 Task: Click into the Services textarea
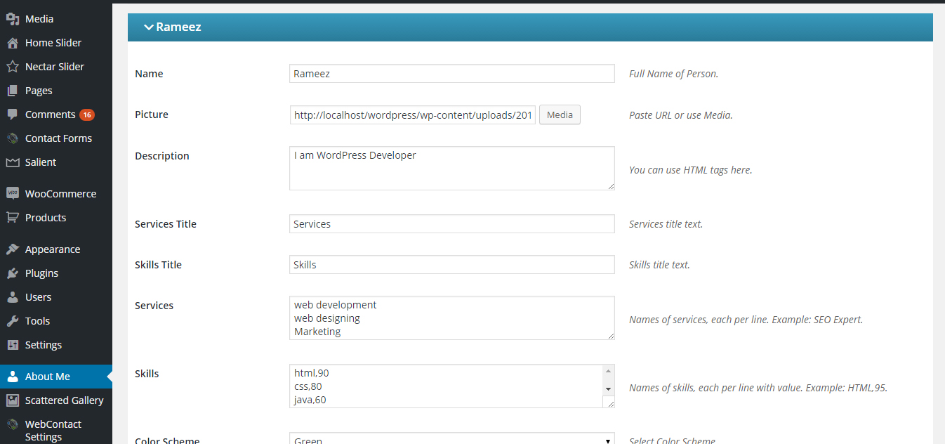coord(452,318)
